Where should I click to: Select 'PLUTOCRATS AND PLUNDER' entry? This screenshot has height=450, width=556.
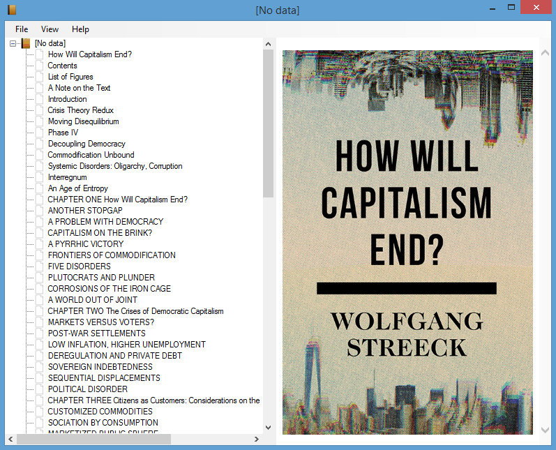tap(101, 277)
